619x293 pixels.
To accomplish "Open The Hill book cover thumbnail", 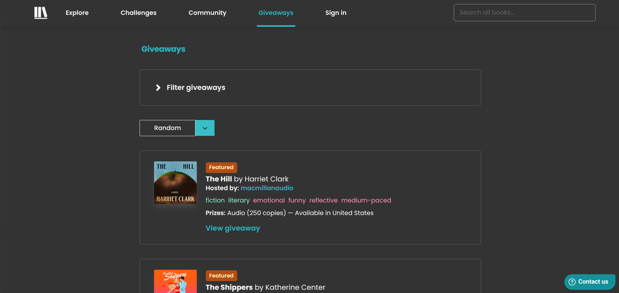I will tap(175, 183).
